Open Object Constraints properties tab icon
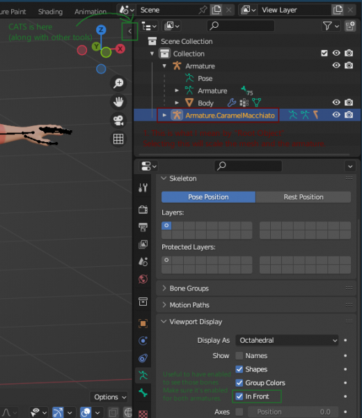Screen dimensions: 362x418 (143, 358)
